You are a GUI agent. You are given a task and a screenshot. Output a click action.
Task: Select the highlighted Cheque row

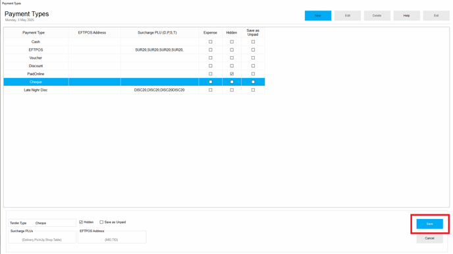[x=134, y=82]
